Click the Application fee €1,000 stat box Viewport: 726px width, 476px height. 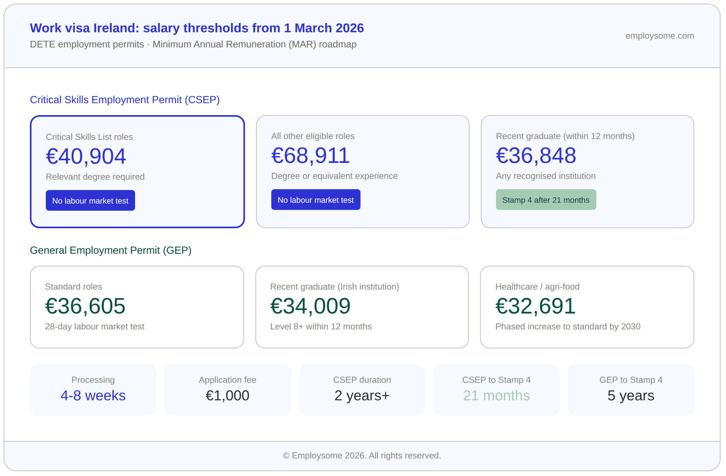[x=227, y=389]
